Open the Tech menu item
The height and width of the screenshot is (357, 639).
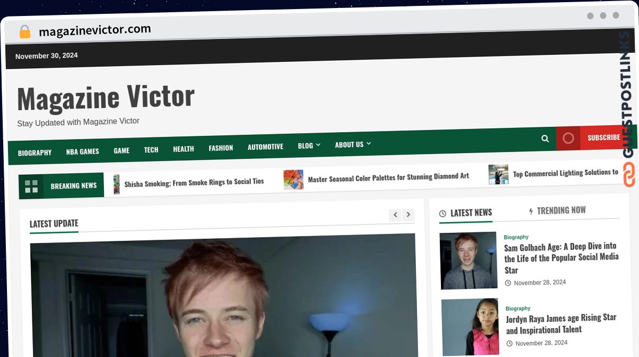[151, 150]
